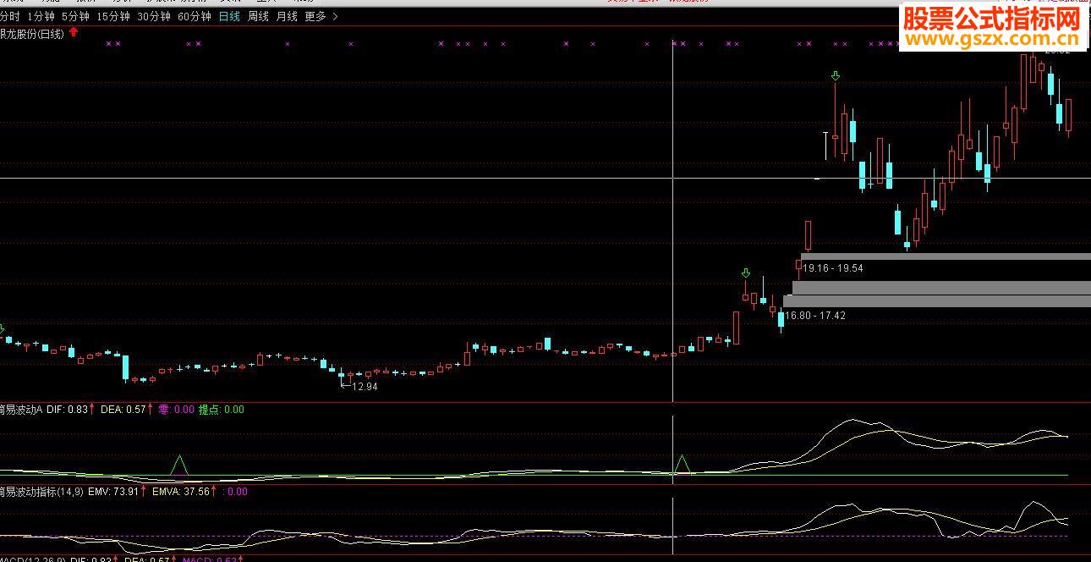This screenshot has height=562, width=1091.
Task: Click the red up arrow beside 银龙股份(日线)
Action: pos(74,32)
